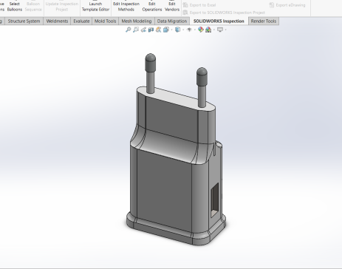Click View Settings monitor icon

[220, 30]
